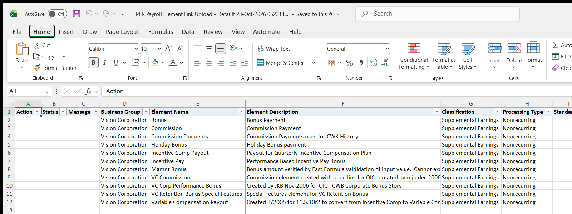Open the Message column filter dropdown
The height and width of the screenshot is (214, 572).
click(x=95, y=112)
